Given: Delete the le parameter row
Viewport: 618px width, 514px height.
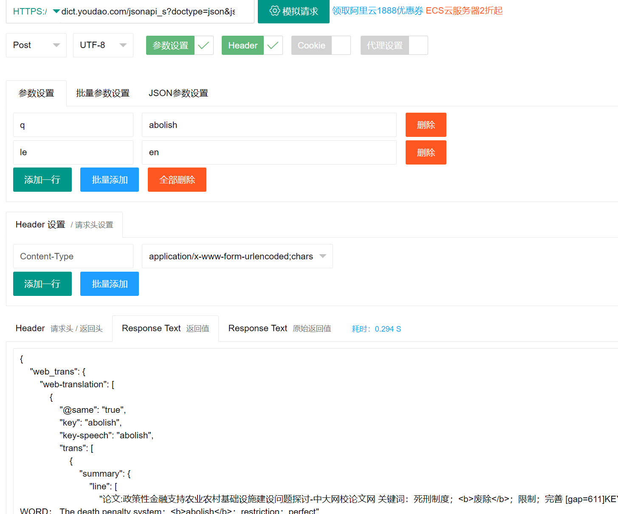Looking at the screenshot, I should pyautogui.click(x=426, y=152).
